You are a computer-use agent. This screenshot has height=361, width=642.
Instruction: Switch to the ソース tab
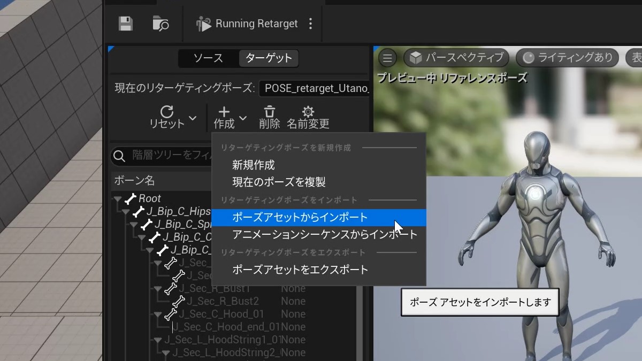pyautogui.click(x=208, y=58)
